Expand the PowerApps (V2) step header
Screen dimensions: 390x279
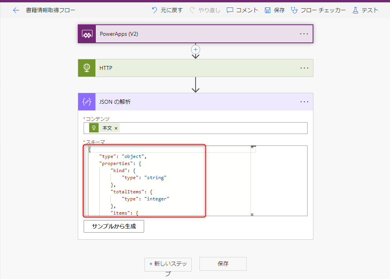196,34
